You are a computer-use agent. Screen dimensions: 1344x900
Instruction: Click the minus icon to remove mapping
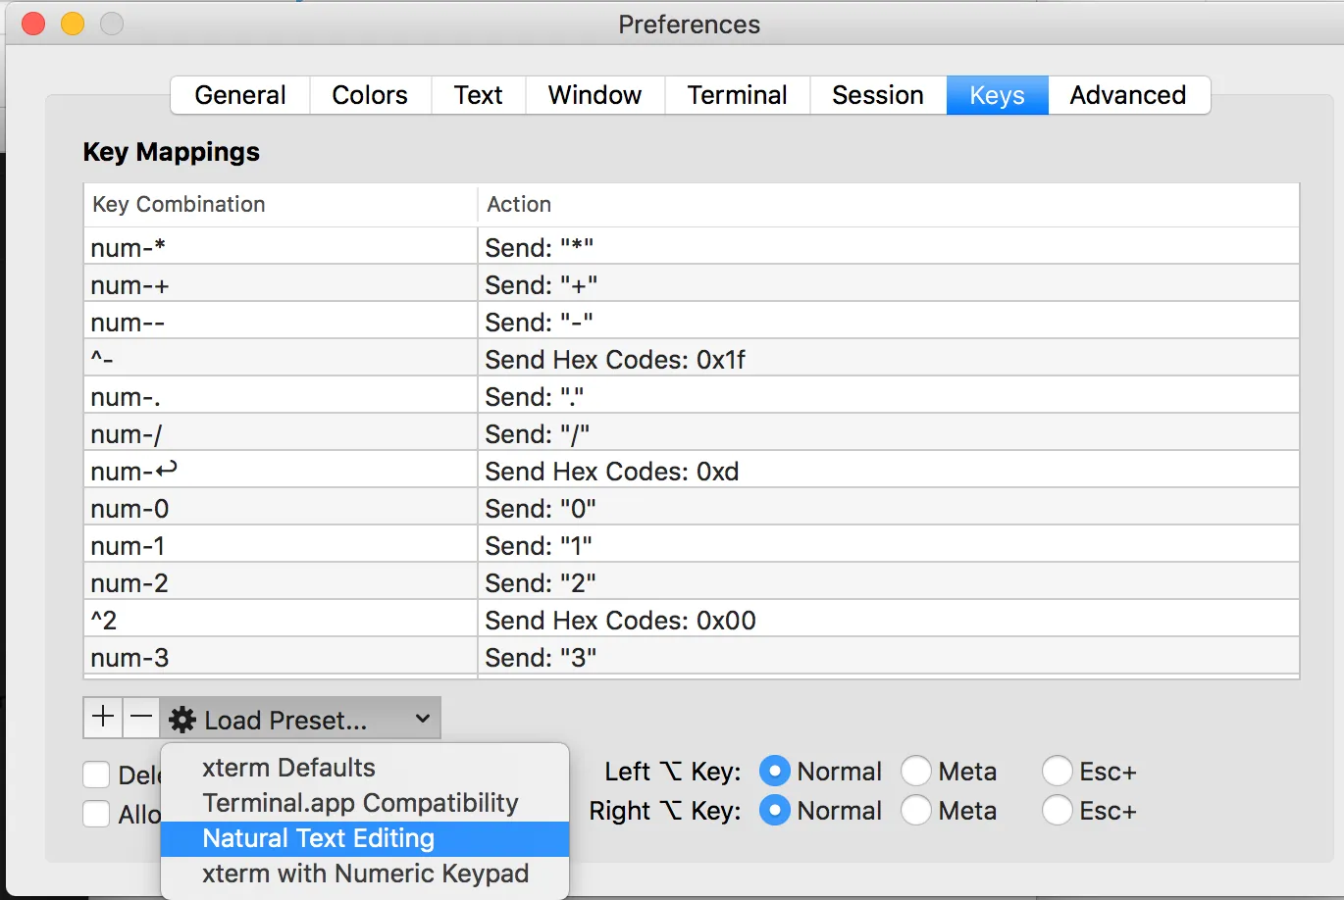pos(142,718)
